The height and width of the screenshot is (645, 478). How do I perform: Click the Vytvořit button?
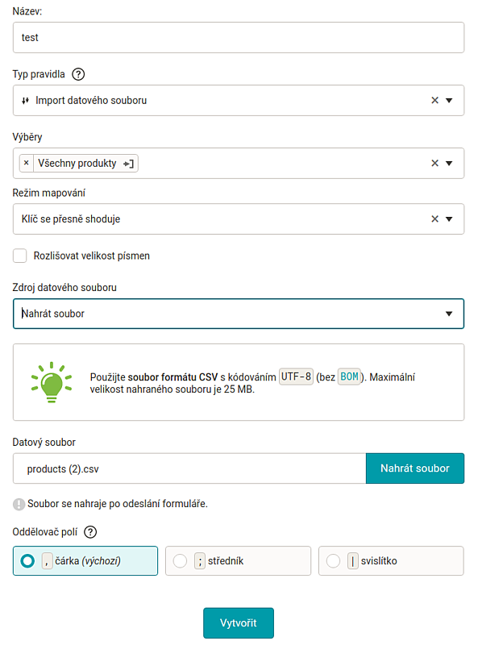239,623
